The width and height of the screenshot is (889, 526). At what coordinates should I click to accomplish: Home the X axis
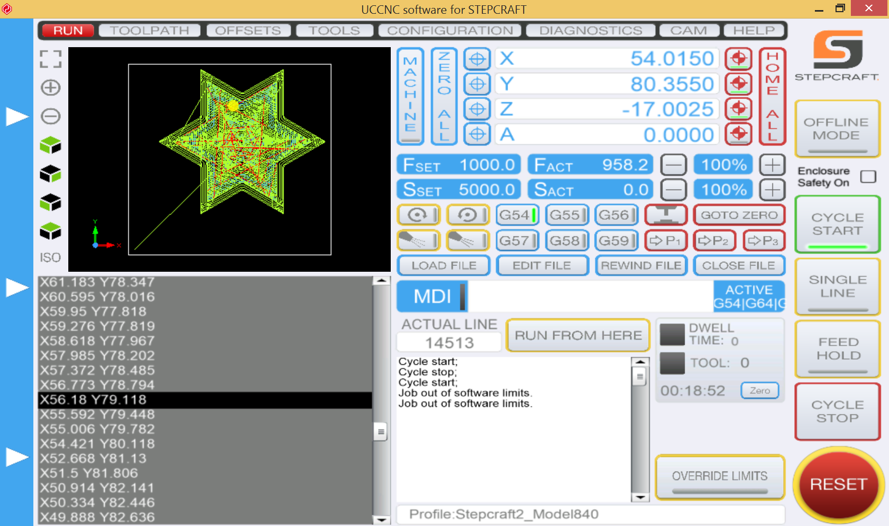click(x=739, y=59)
